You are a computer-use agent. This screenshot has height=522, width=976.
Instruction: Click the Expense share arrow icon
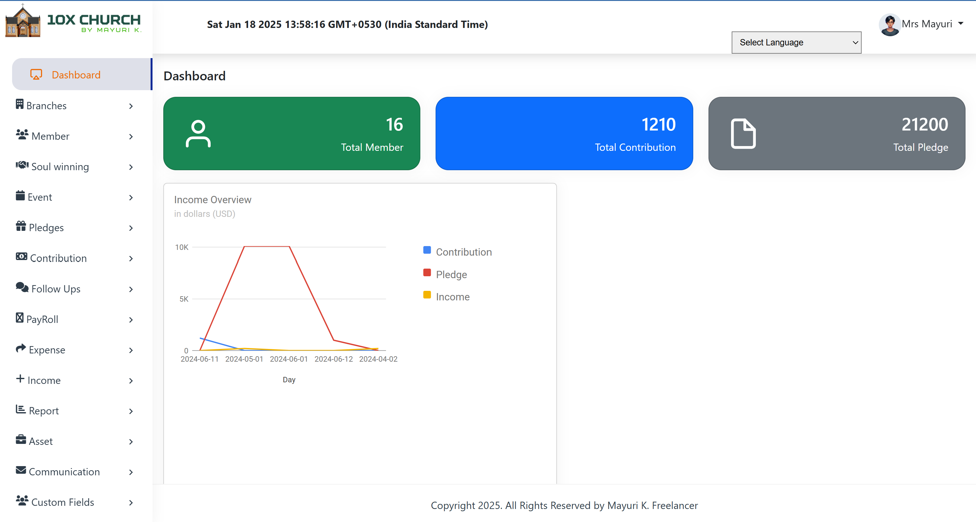pos(21,348)
